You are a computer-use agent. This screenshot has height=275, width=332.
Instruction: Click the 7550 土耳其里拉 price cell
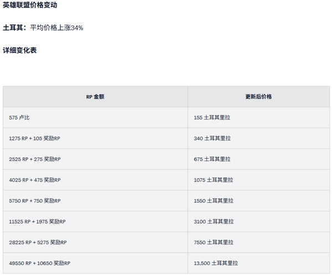click(x=214, y=242)
